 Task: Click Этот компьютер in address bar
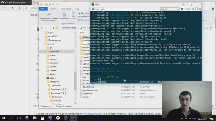[69, 28]
